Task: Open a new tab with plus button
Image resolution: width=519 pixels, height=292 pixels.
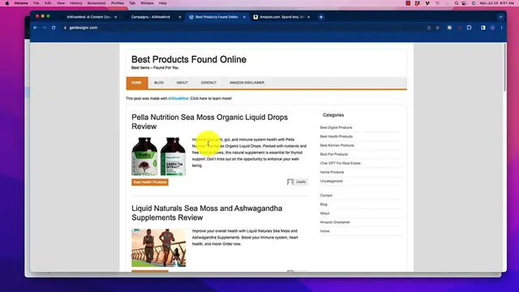Action: 321,17
